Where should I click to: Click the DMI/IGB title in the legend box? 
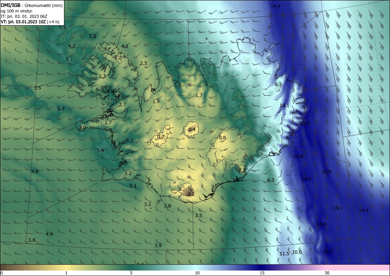11,5
